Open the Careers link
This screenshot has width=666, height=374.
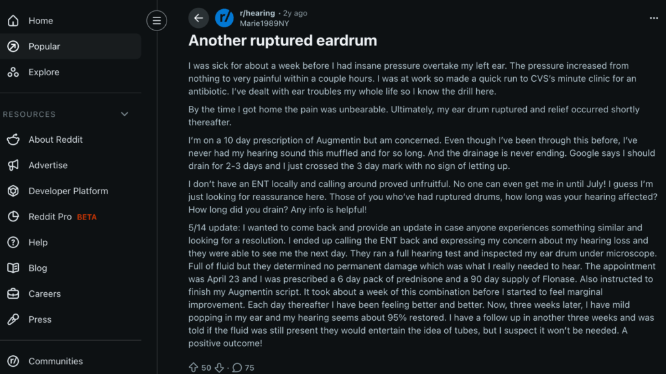[44, 293]
